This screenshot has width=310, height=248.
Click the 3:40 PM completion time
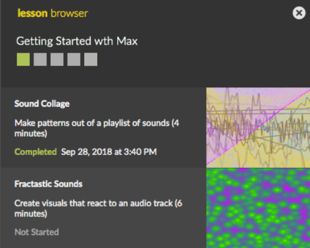[x=141, y=152]
